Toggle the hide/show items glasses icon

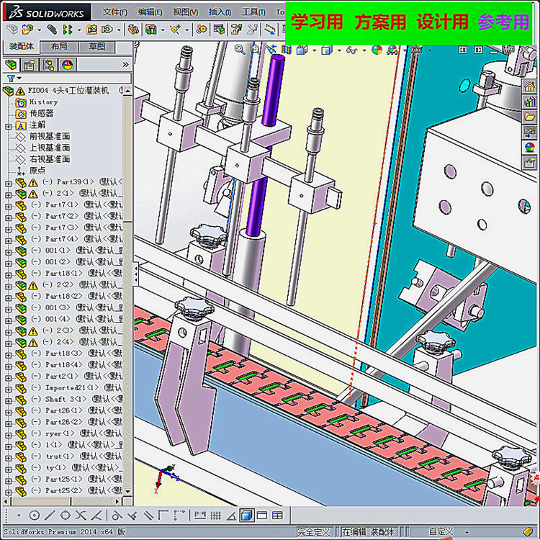(x=352, y=50)
